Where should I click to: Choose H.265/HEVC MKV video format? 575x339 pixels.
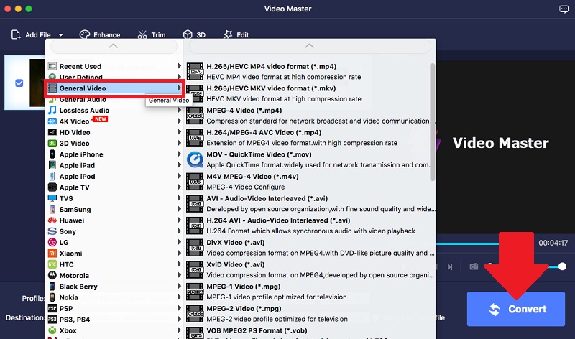click(308, 93)
